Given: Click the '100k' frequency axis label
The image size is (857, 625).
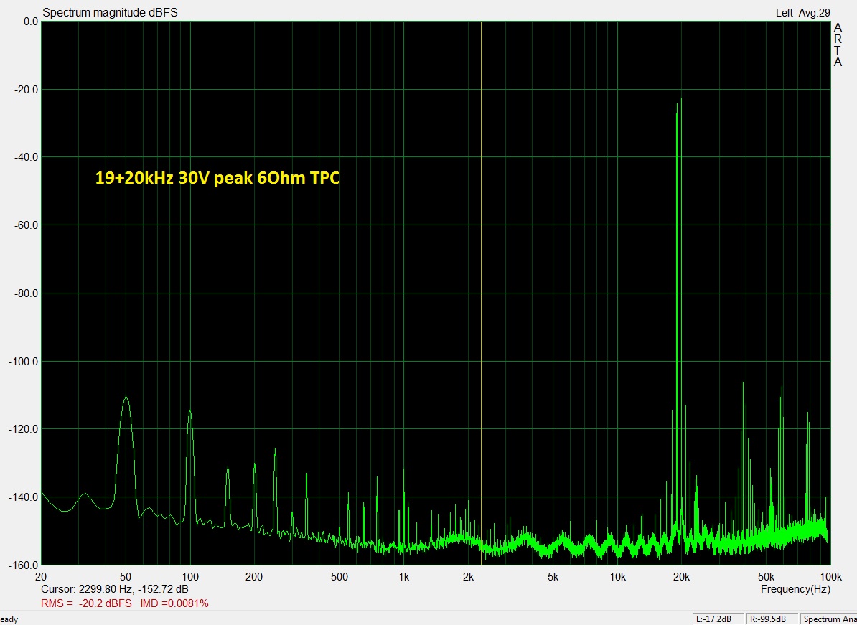Looking at the screenshot, I should [x=830, y=577].
